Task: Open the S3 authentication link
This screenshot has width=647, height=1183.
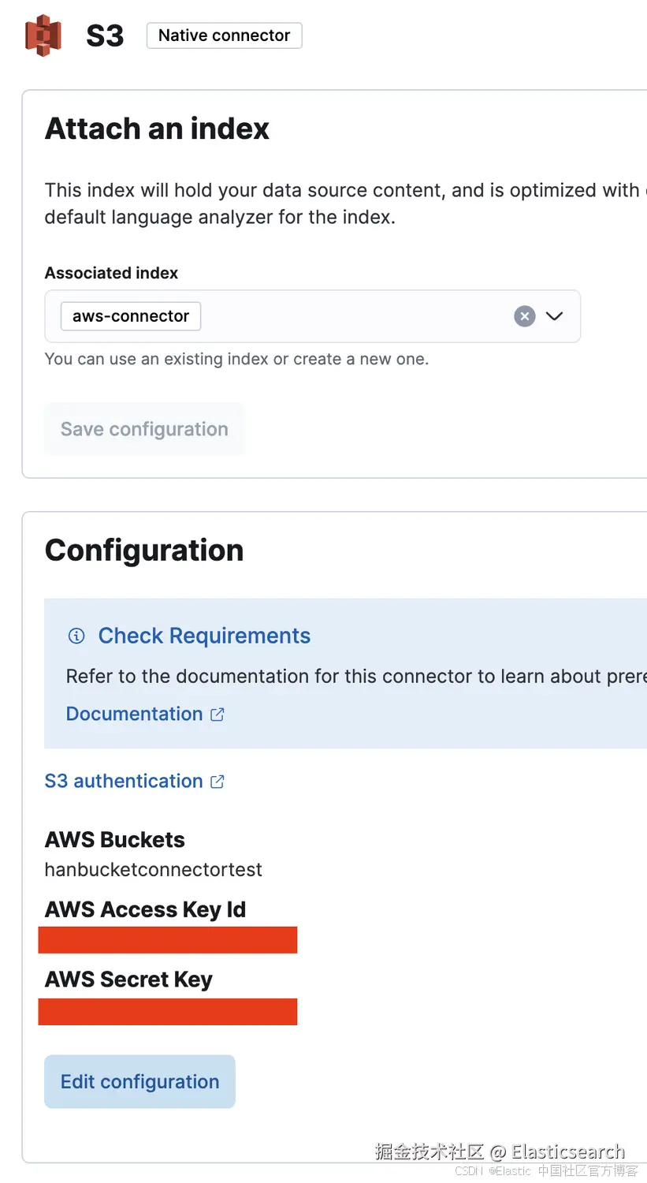Action: [124, 781]
